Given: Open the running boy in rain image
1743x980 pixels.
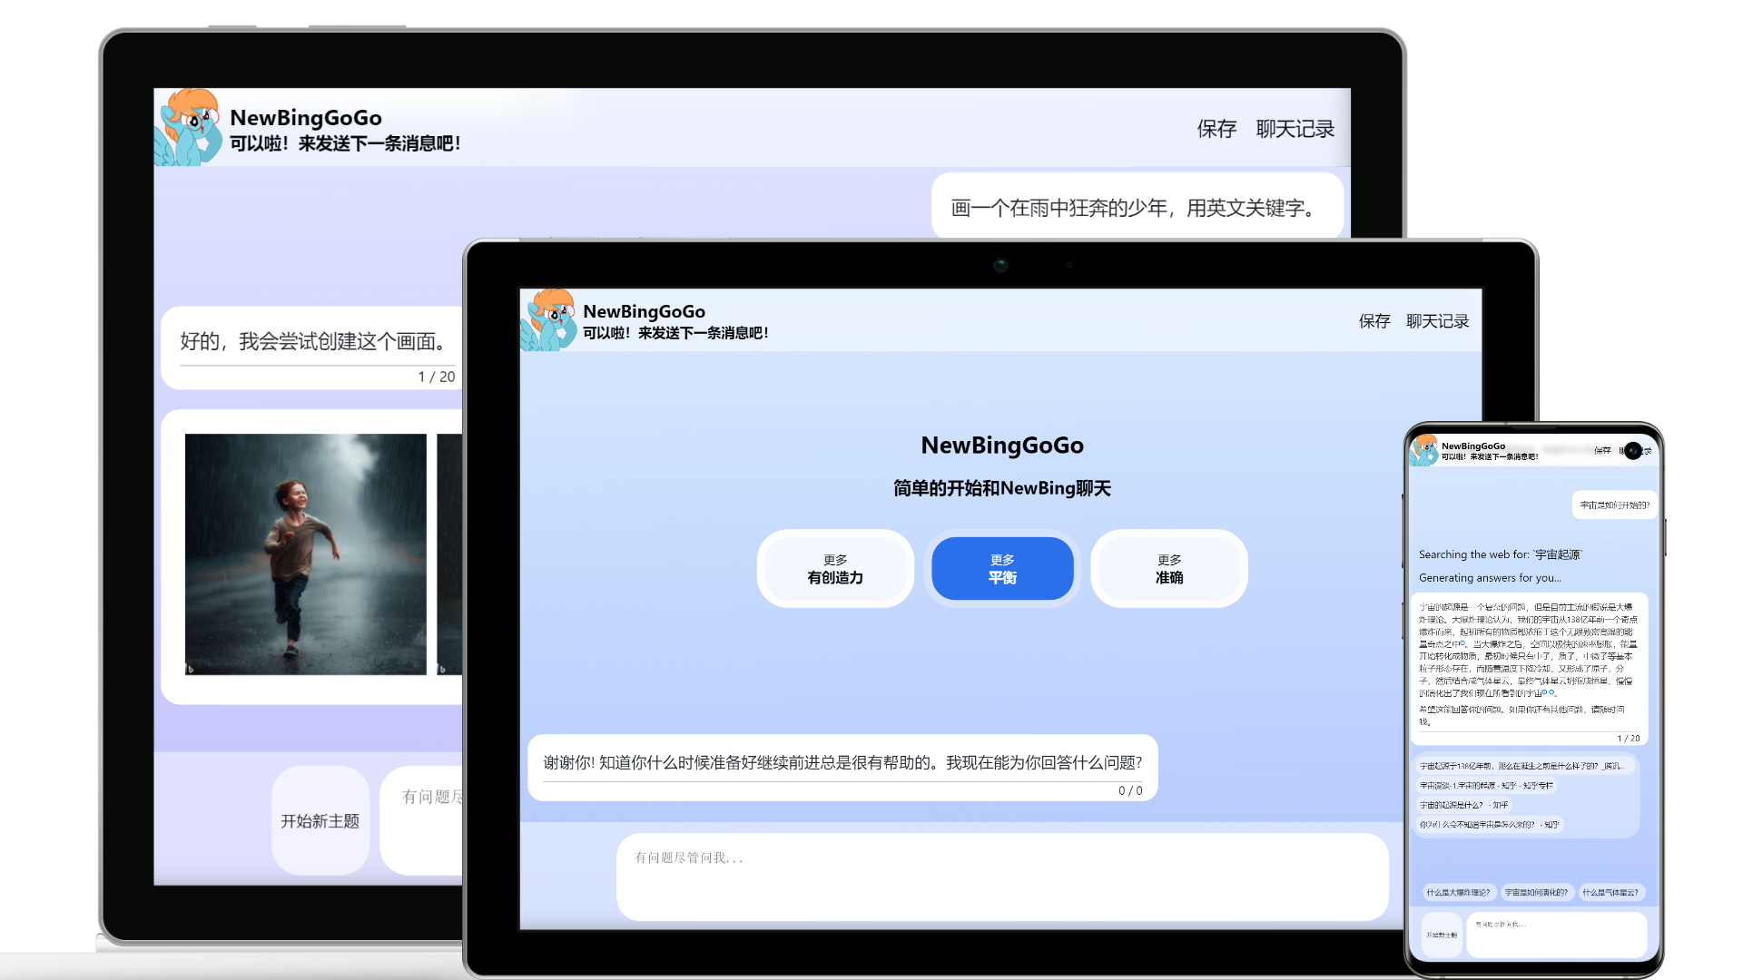Looking at the screenshot, I should pos(305,554).
